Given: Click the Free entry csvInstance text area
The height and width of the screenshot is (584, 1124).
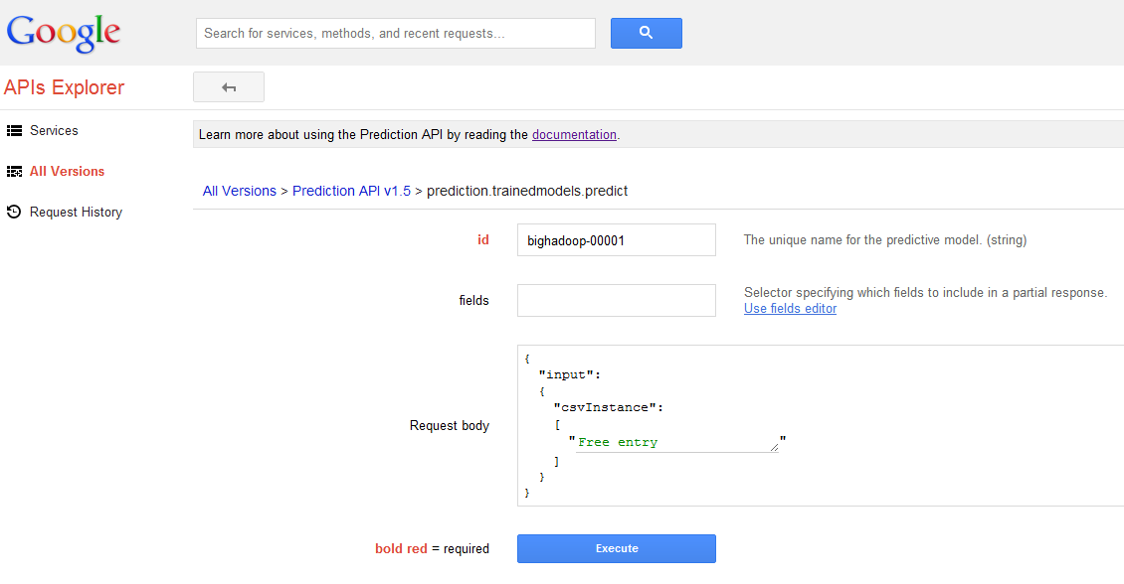Looking at the screenshot, I should (672, 442).
